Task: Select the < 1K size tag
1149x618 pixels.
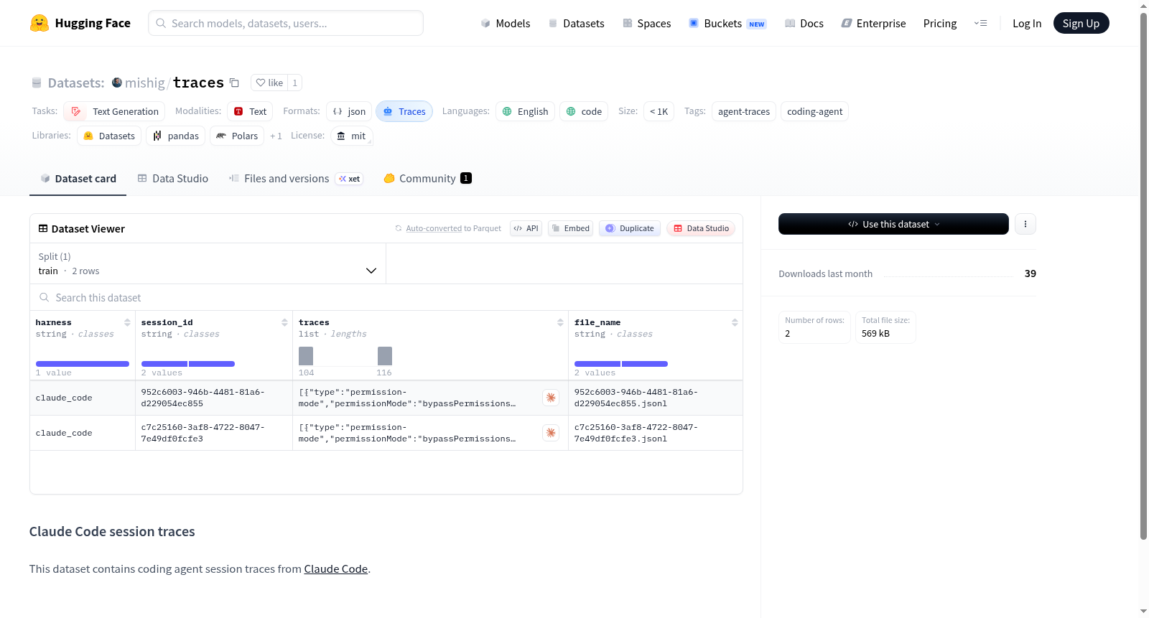Action: tap(659, 111)
